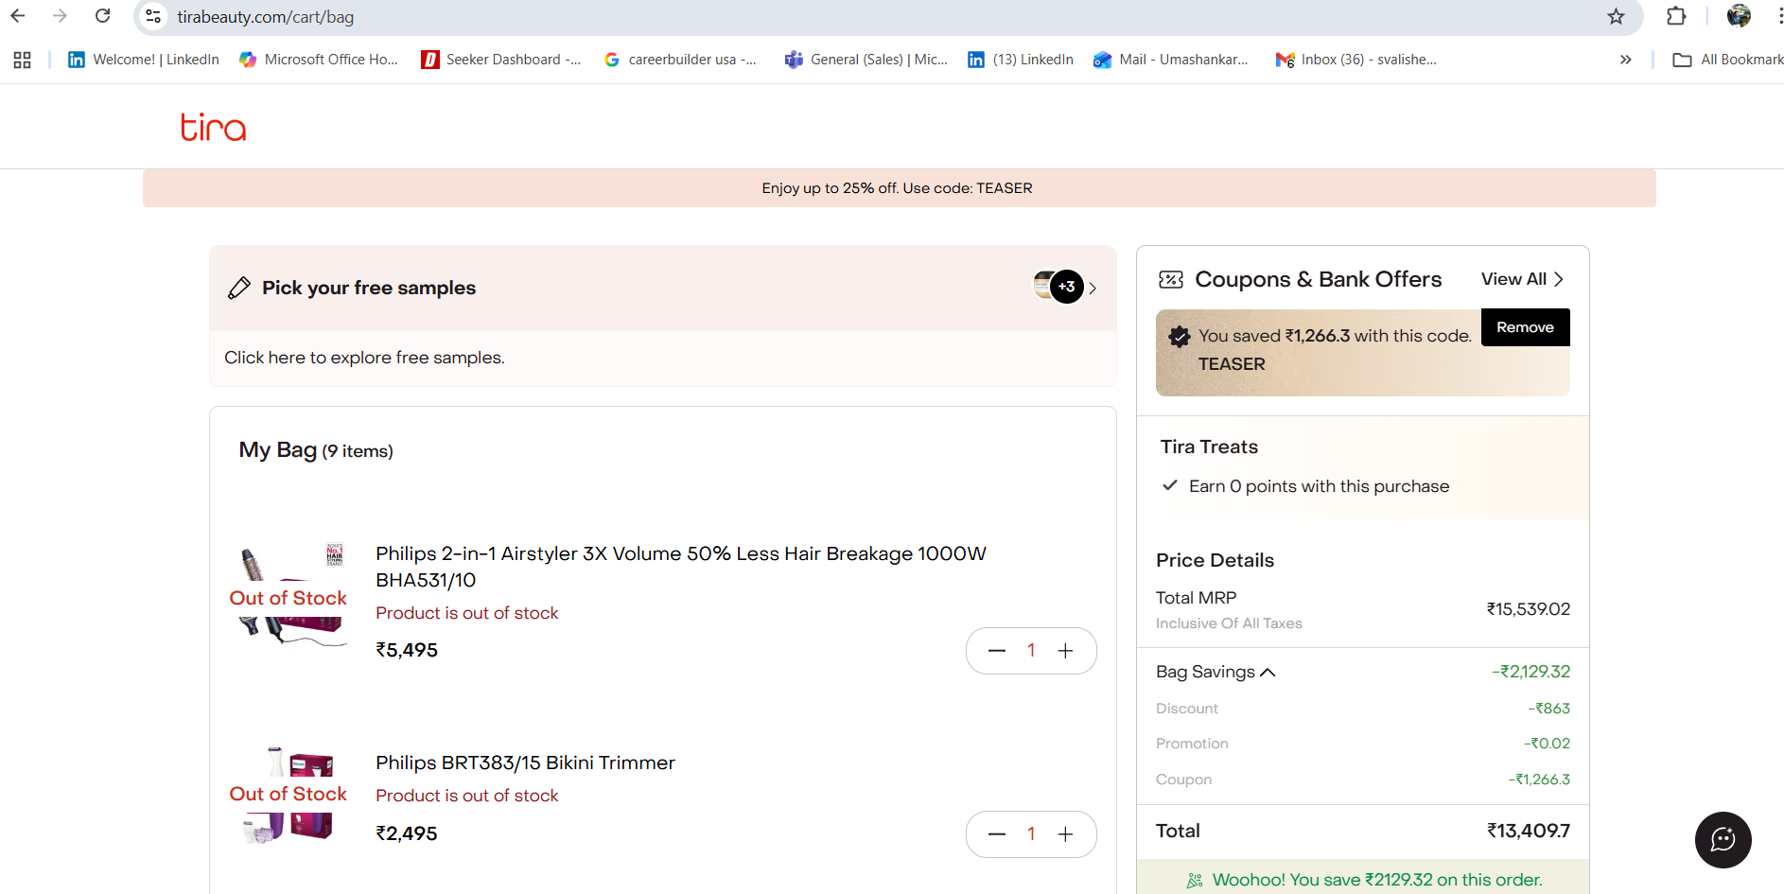Remove the TEASER coupon
Image resolution: width=1784 pixels, height=894 pixels.
(1525, 327)
